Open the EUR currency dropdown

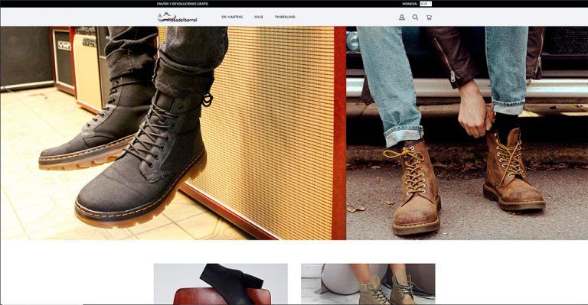(426, 4)
